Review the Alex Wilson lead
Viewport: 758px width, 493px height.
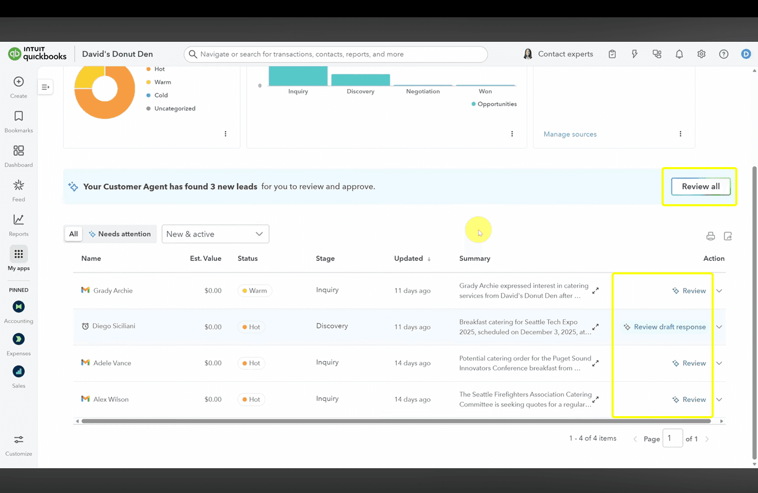[689, 400]
